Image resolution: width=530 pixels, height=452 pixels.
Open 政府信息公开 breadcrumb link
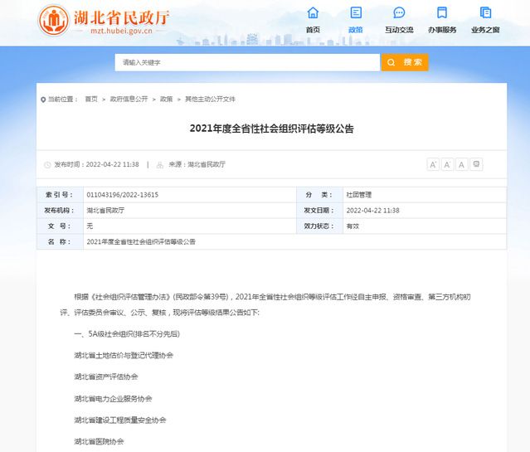[129, 100]
